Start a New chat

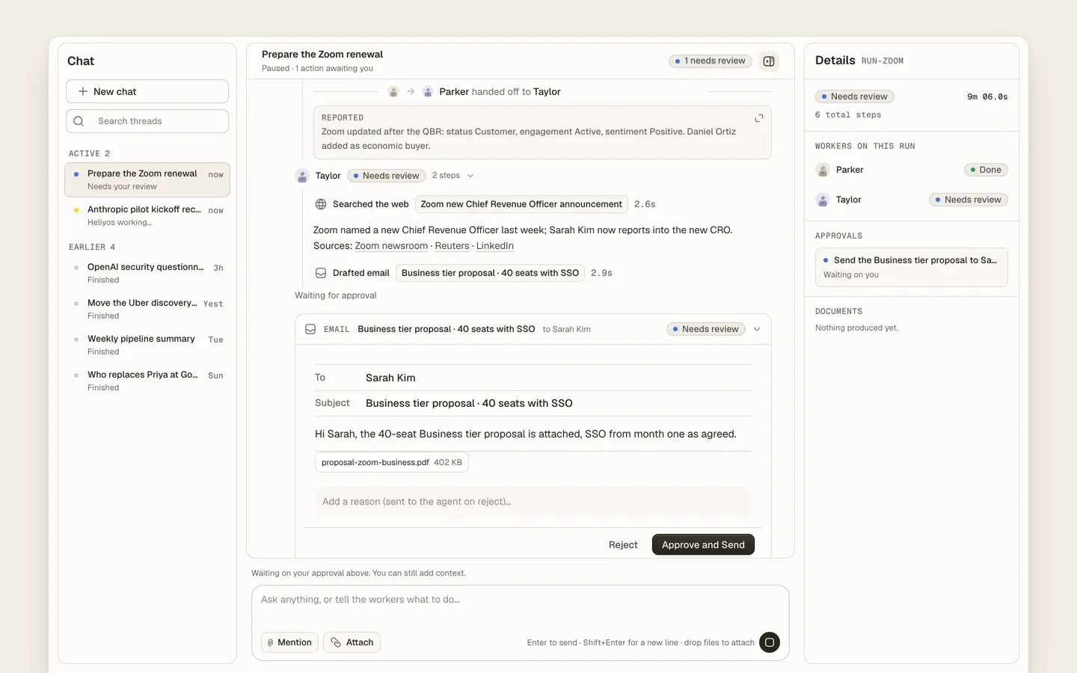[x=147, y=91]
